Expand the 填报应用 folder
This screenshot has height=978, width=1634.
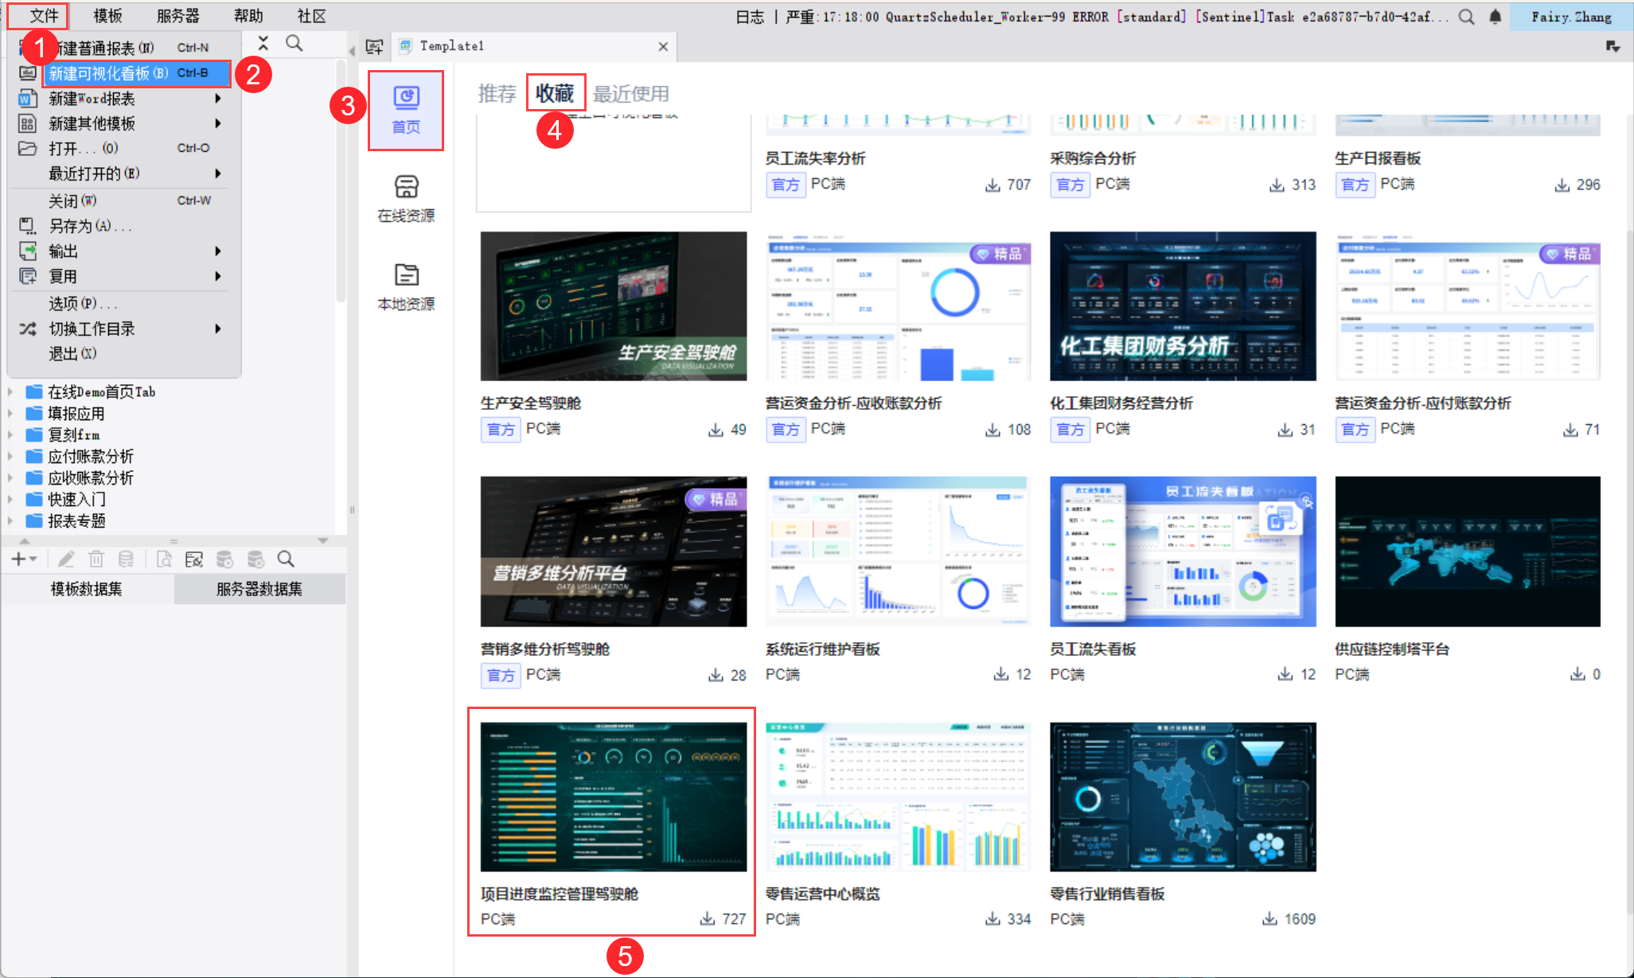(x=10, y=413)
